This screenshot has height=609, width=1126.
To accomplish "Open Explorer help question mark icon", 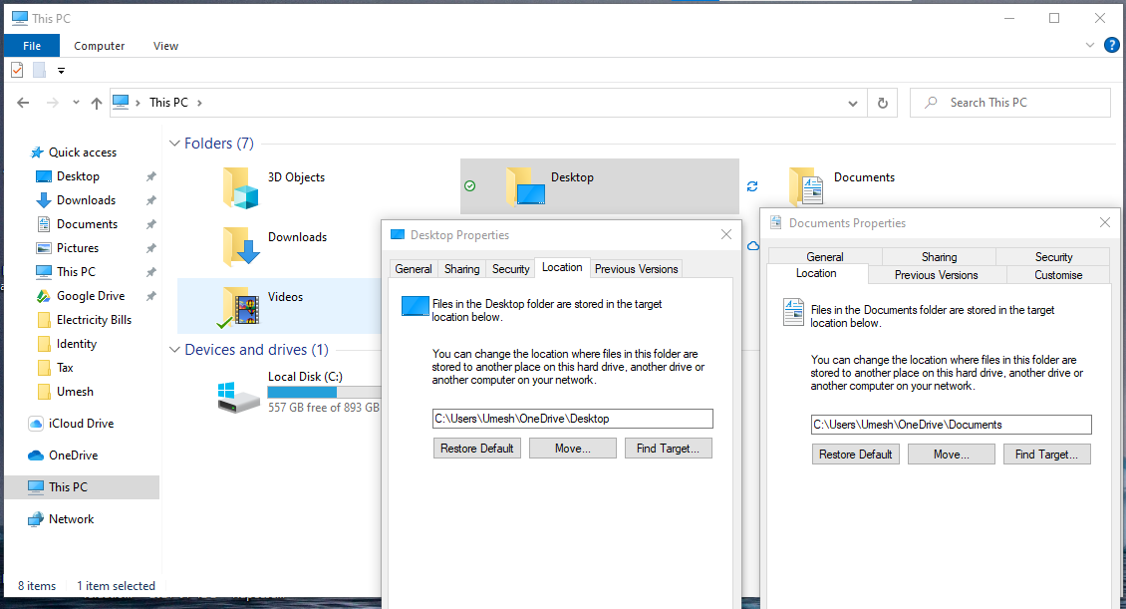I will pyautogui.click(x=1112, y=45).
